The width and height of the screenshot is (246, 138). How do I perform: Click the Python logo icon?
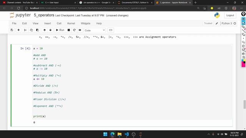coord(217,15)
